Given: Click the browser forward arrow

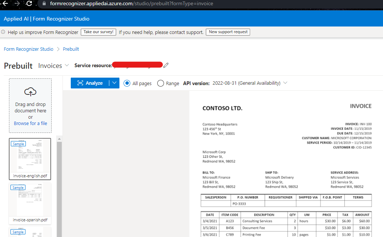Looking at the screenshot, I should (17, 3).
